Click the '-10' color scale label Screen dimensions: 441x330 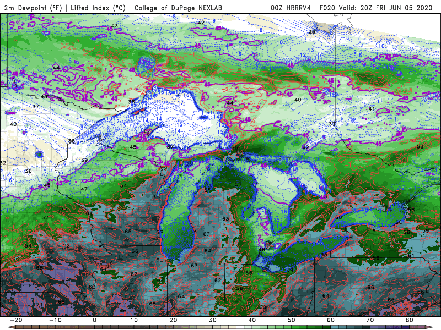point(55,320)
